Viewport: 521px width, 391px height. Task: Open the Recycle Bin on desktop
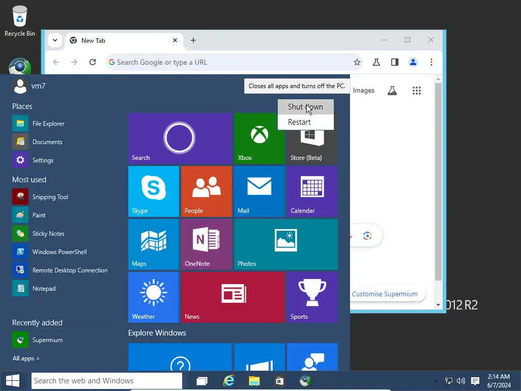[20, 20]
